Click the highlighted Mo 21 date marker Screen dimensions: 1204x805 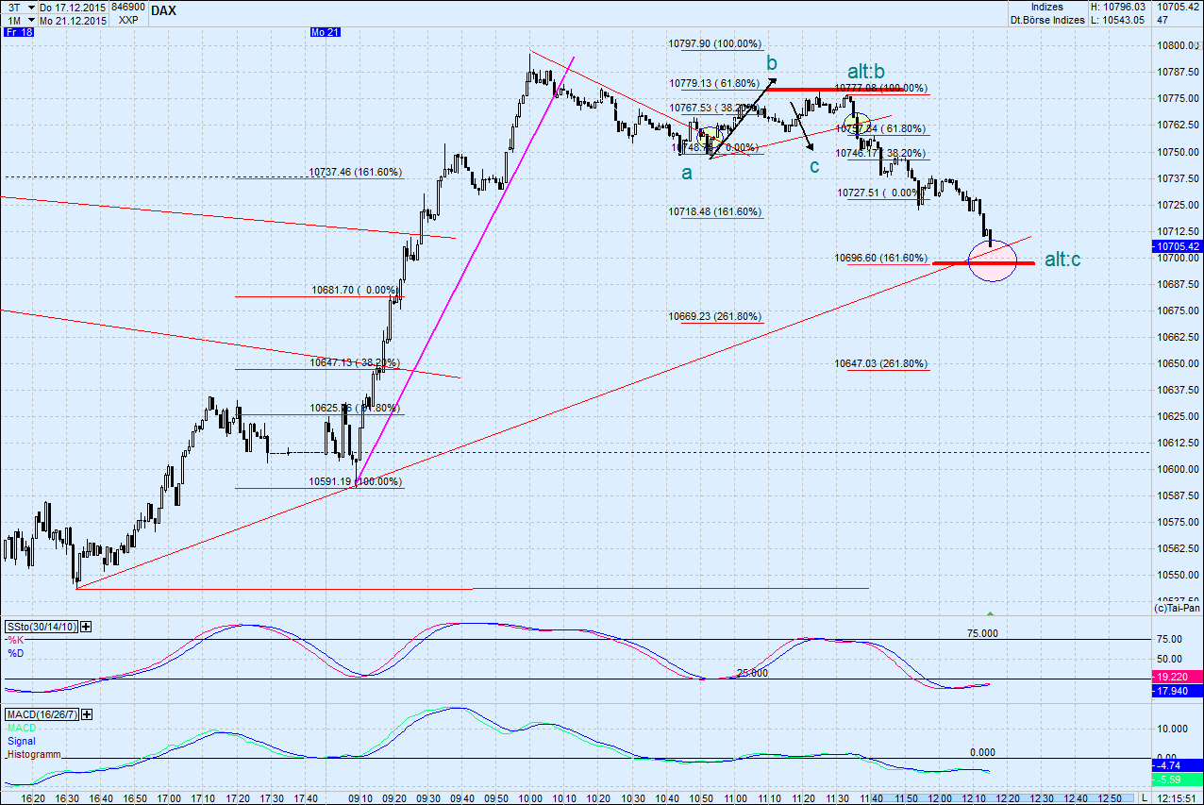[x=325, y=31]
